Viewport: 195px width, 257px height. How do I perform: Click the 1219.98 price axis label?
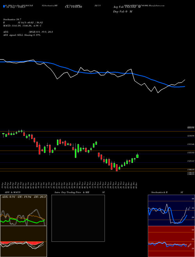point(191,136)
